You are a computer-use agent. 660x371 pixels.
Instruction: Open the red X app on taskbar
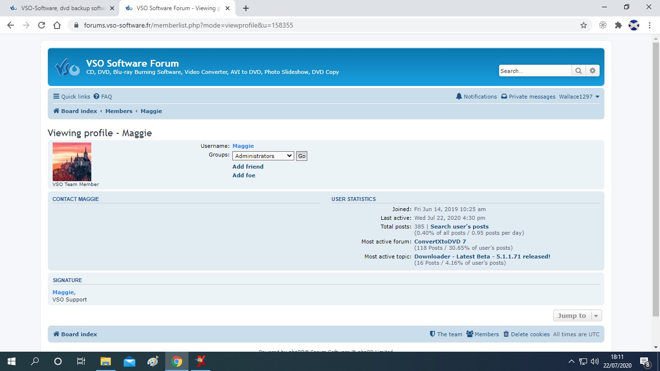pos(200,361)
